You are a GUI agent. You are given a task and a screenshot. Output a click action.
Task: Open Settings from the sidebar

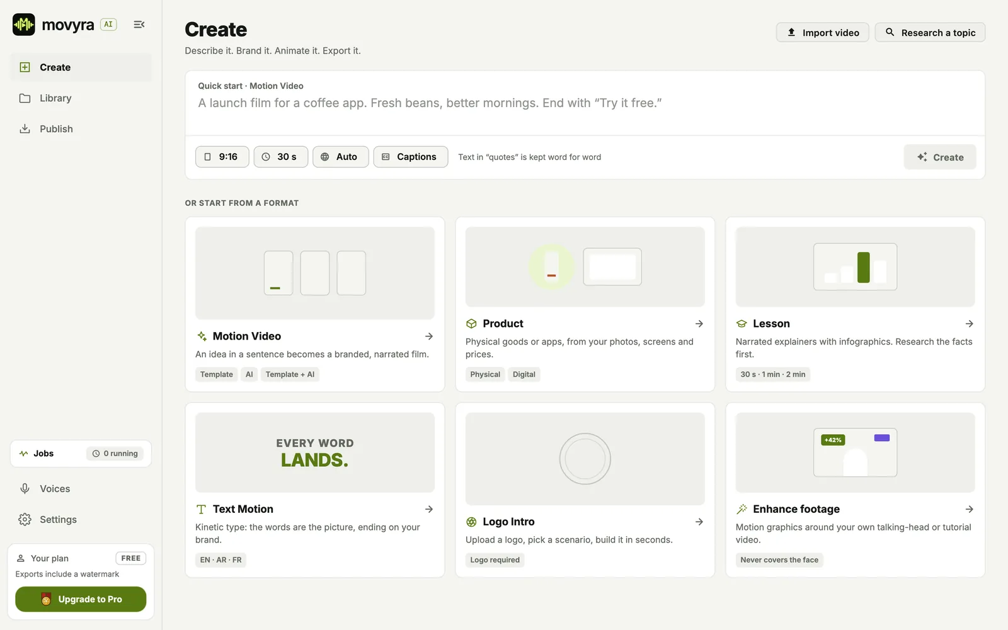(x=81, y=520)
